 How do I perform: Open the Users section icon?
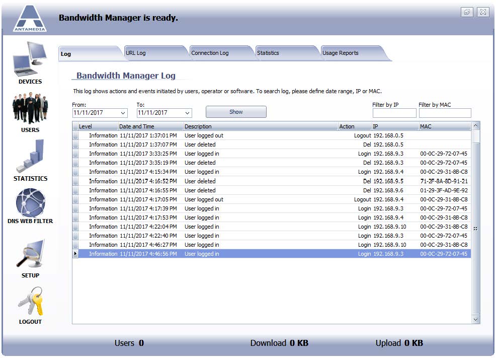tap(30, 108)
